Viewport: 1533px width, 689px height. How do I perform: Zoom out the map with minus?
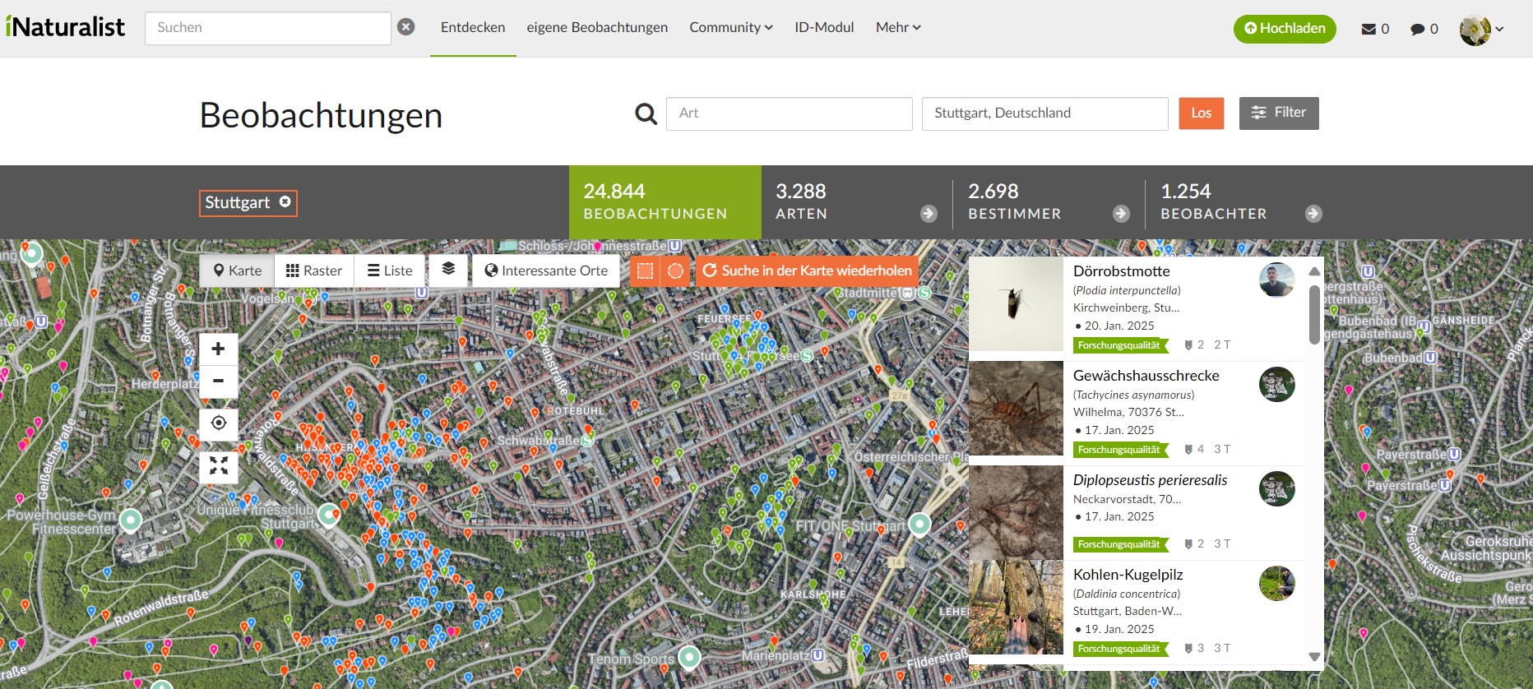coord(219,381)
